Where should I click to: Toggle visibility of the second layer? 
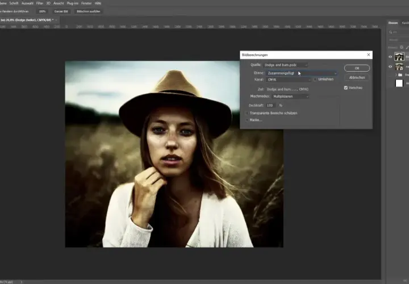[390, 67]
